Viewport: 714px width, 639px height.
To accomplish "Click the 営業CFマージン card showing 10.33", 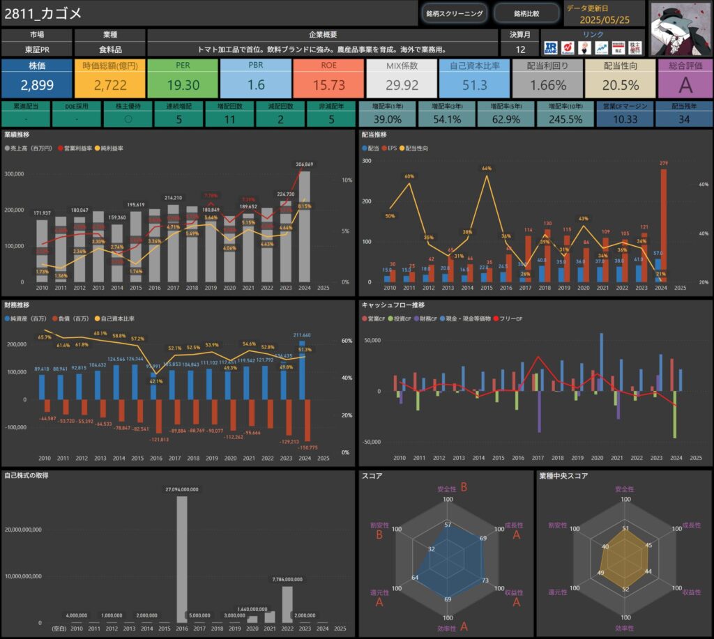I will (x=625, y=114).
